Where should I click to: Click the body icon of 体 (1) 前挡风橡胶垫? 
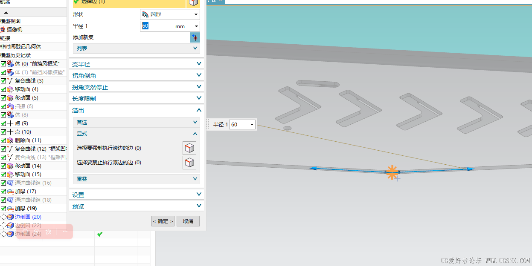tap(11, 72)
